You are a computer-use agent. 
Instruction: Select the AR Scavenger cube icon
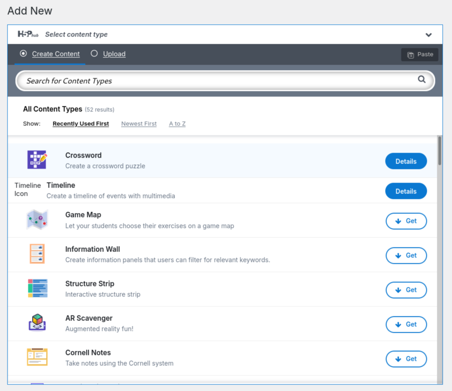[x=37, y=323]
